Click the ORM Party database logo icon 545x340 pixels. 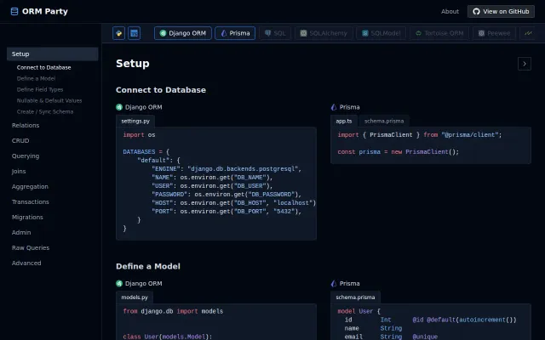point(14,11)
